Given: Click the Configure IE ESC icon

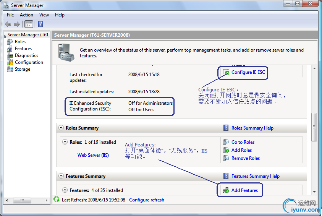Looking at the screenshot, I should click(x=226, y=72).
